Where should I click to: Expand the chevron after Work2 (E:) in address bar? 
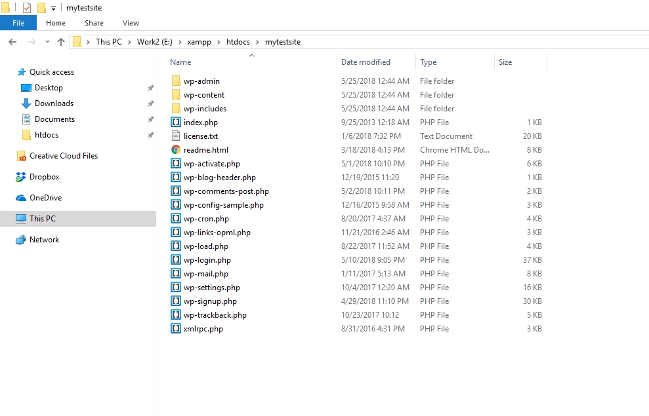[180, 42]
